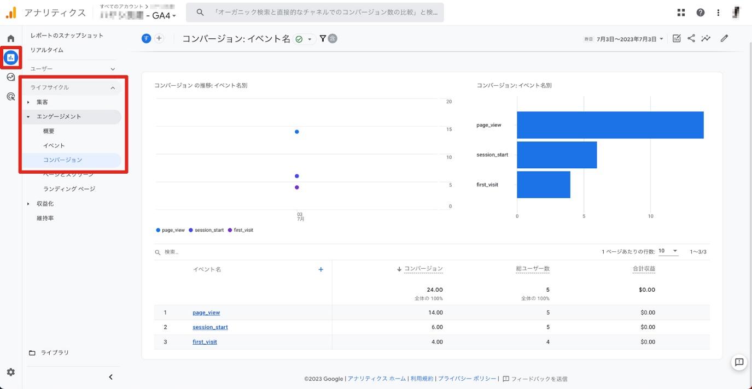Collapse the sidebar with left chevron
752x389 pixels.
(x=110, y=377)
